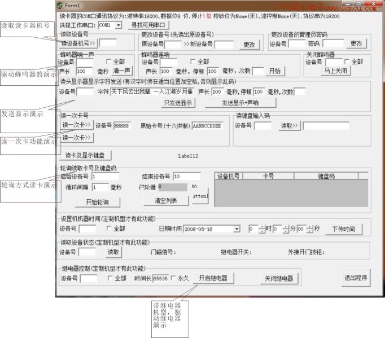Focus the 起始设备号 input field

[x=104, y=176]
